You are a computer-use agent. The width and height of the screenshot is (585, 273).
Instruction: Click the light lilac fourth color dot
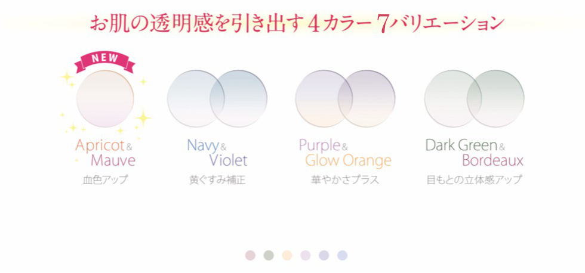click(305, 255)
